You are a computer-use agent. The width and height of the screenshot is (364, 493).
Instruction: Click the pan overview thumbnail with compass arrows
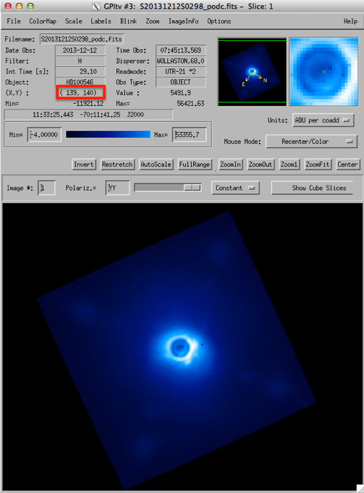point(252,72)
